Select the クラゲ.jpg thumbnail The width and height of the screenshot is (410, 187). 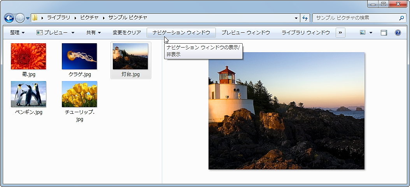tap(79, 56)
